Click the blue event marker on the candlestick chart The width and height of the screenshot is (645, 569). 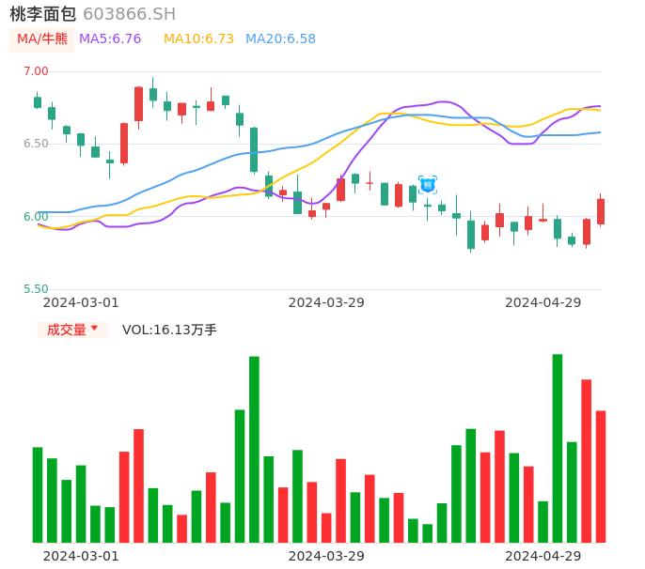point(428,185)
